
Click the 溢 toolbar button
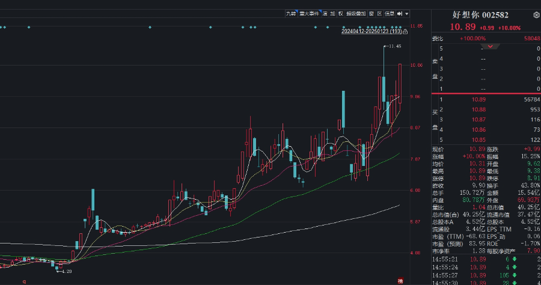(325, 13)
